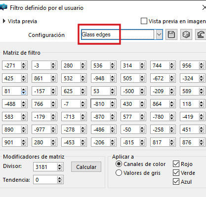206x197 pixels.
Task: Expand the Vista previa disclosure triangle
Action: tap(4, 21)
